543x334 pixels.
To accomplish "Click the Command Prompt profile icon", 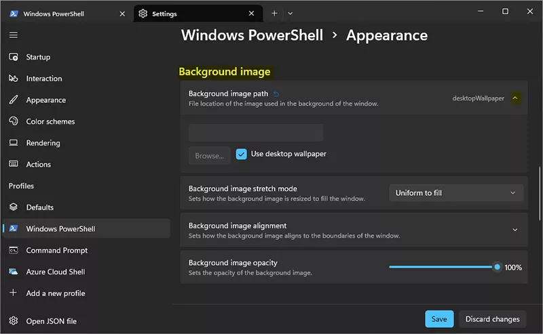I will [x=13, y=250].
